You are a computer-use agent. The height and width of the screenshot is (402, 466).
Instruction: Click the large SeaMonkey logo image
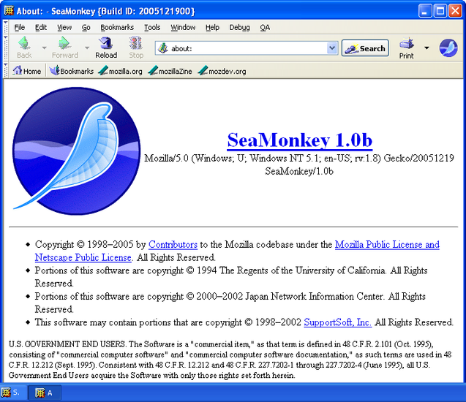76,151
